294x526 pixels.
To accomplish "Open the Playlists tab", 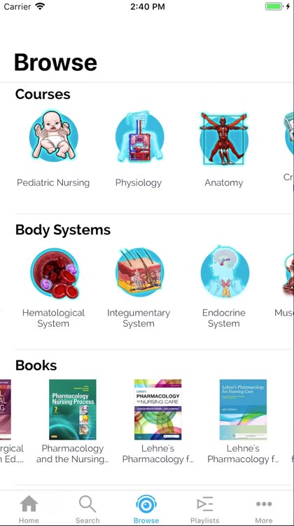I will point(204,509).
